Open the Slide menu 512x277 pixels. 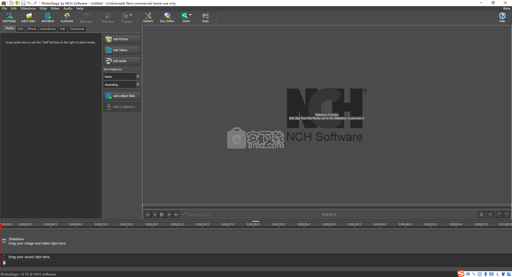point(43,8)
